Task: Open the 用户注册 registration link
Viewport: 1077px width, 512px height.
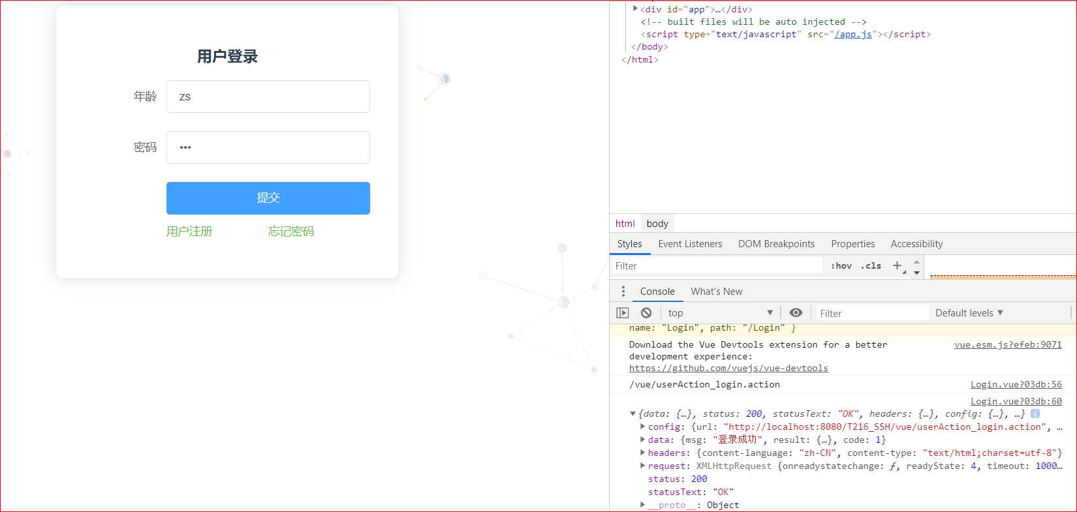Action: click(x=189, y=232)
